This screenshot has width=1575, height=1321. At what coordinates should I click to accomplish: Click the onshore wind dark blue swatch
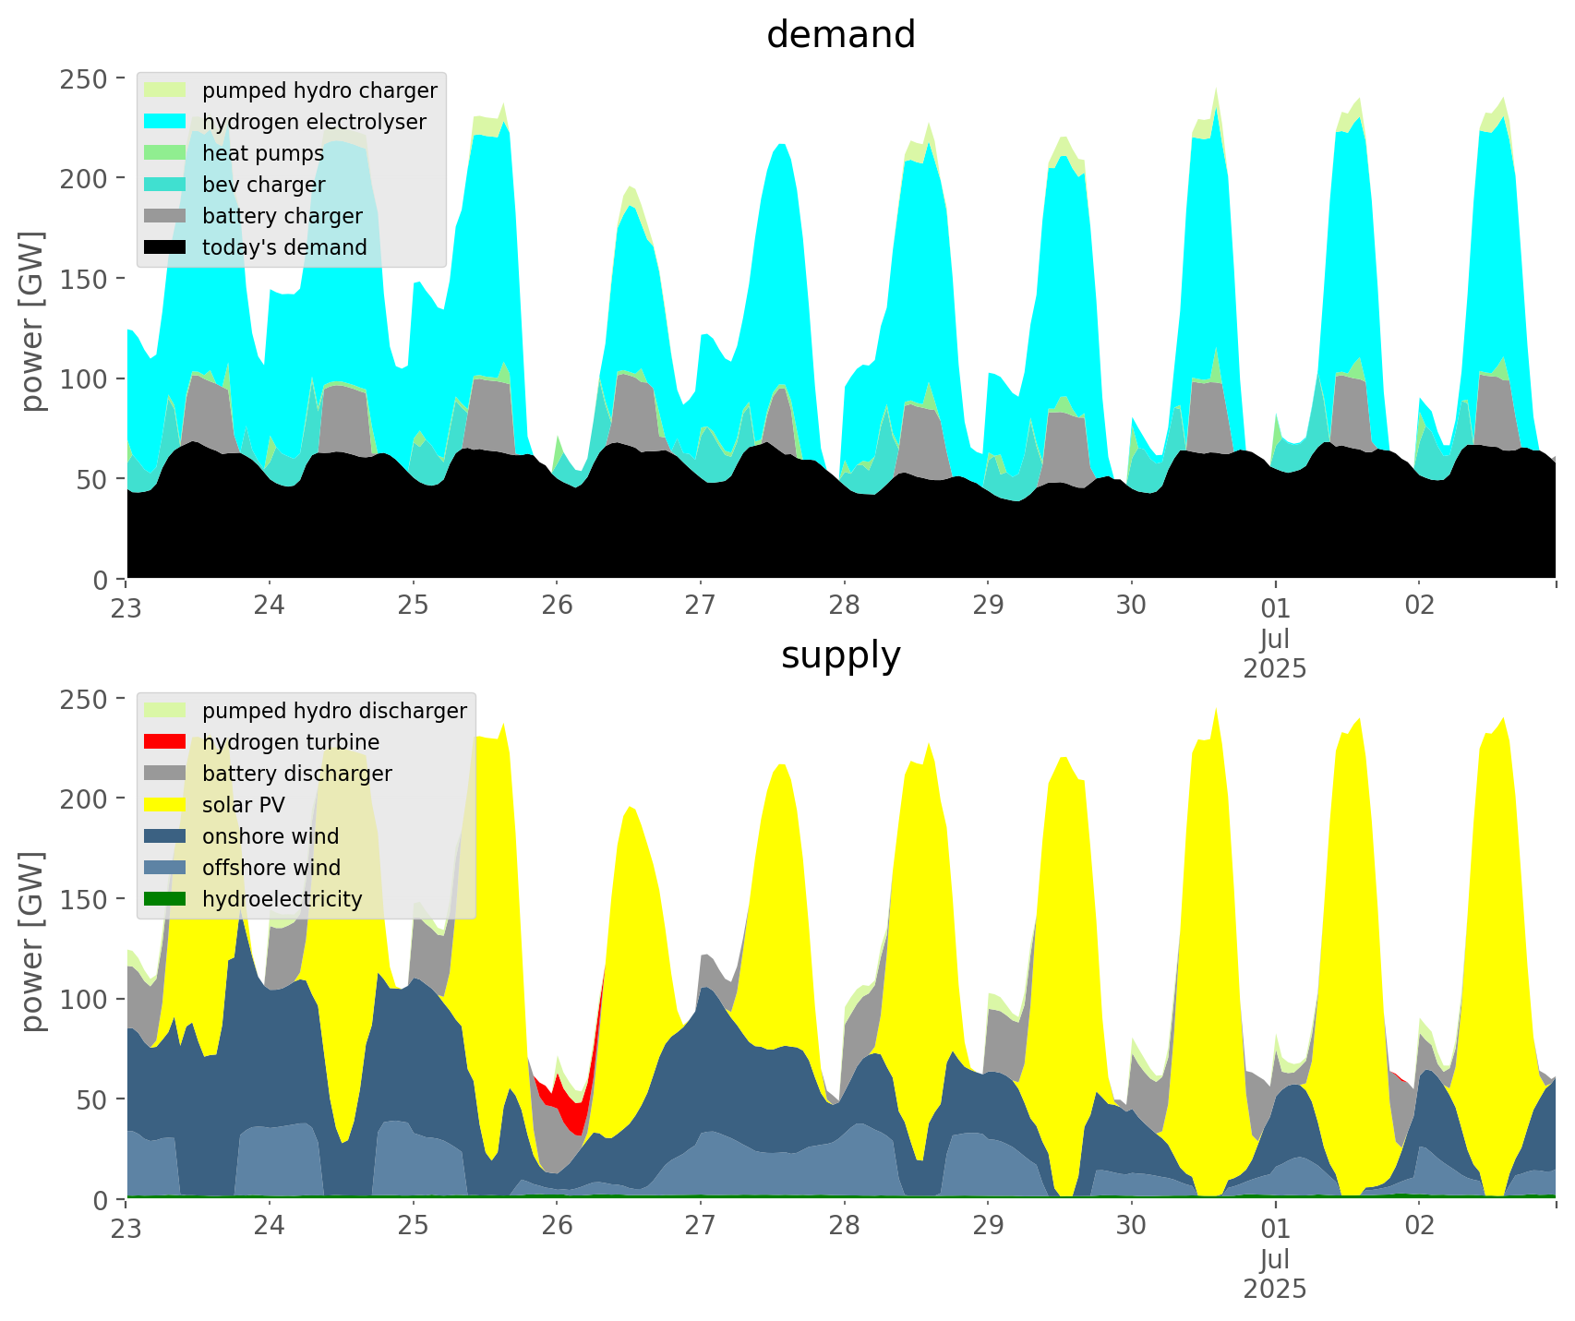(165, 836)
